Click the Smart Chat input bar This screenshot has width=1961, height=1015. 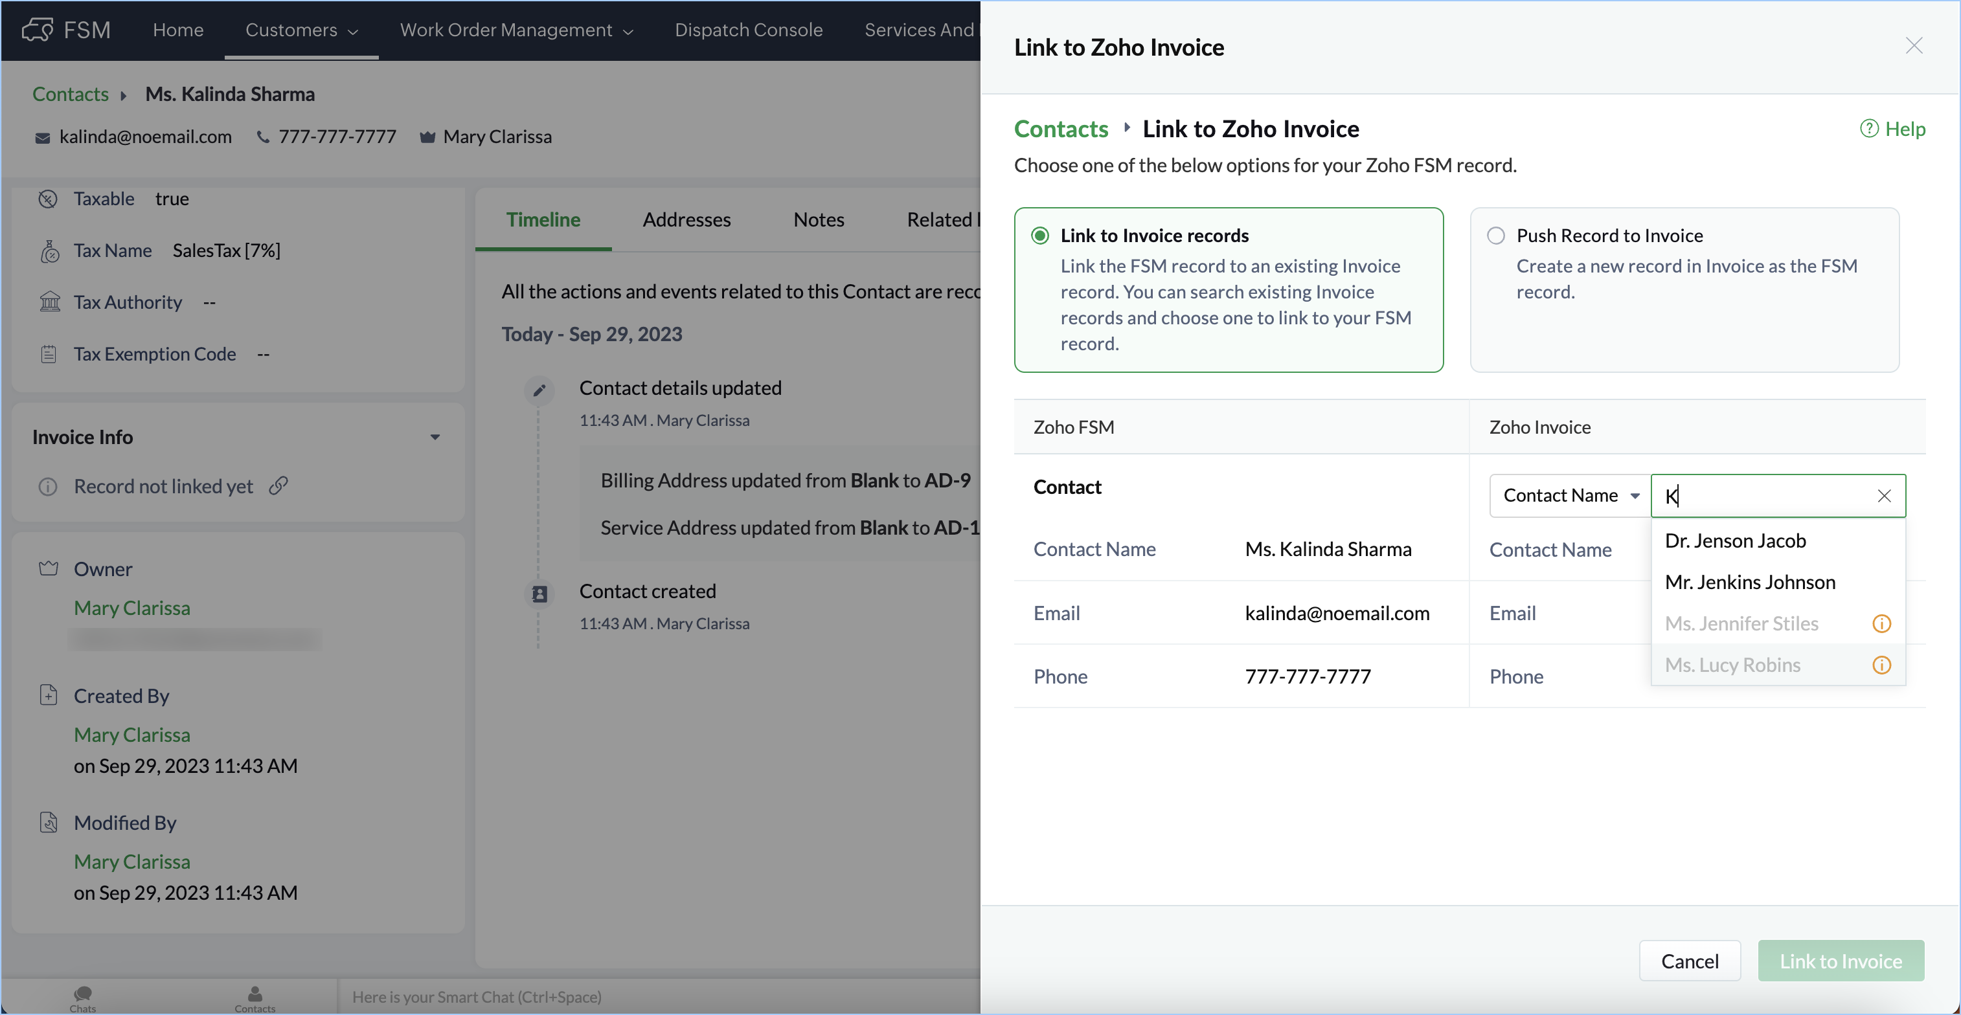point(659,997)
